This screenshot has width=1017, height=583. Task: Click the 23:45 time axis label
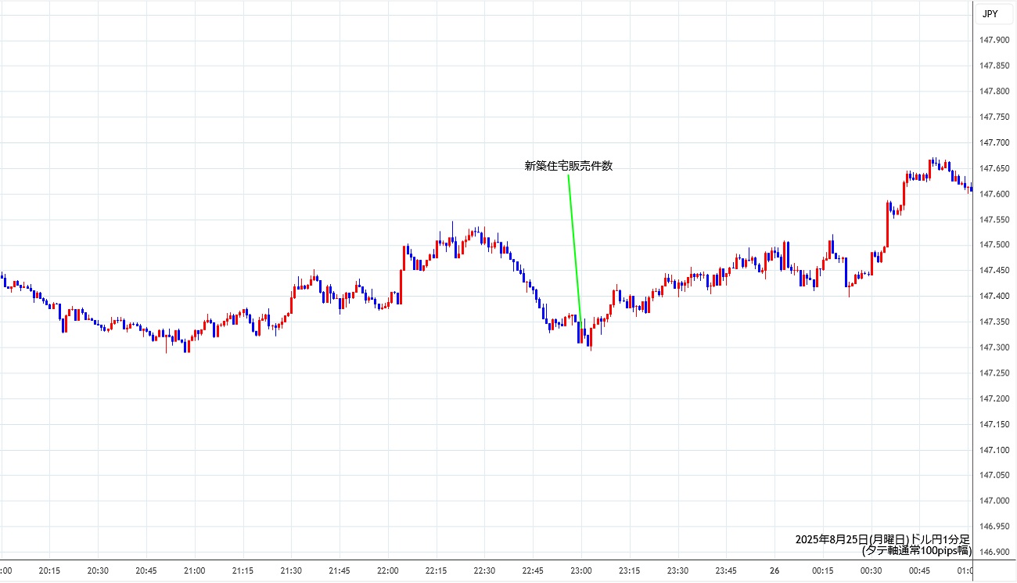[725, 571]
